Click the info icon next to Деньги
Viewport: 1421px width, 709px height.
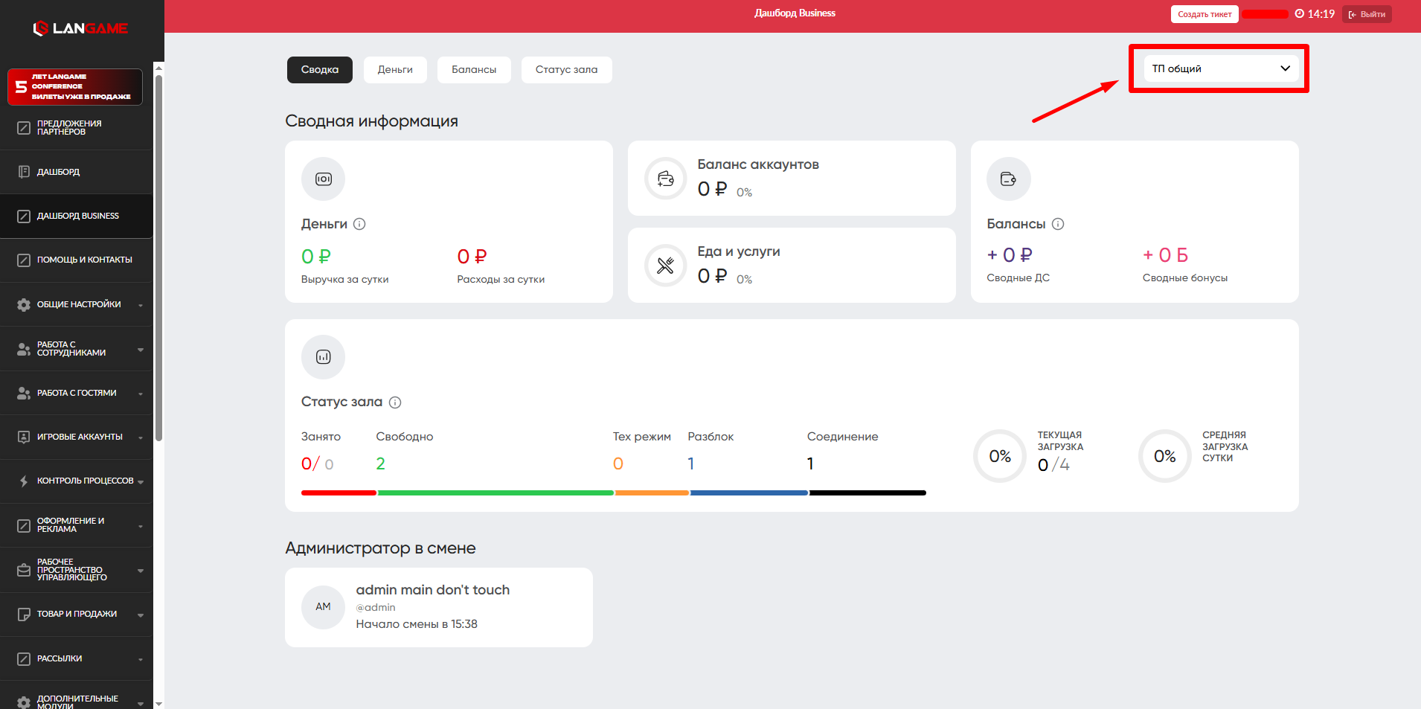point(359,224)
